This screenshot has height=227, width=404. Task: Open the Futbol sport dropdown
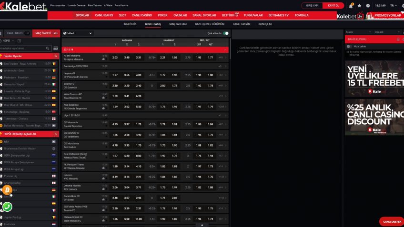(78, 33)
